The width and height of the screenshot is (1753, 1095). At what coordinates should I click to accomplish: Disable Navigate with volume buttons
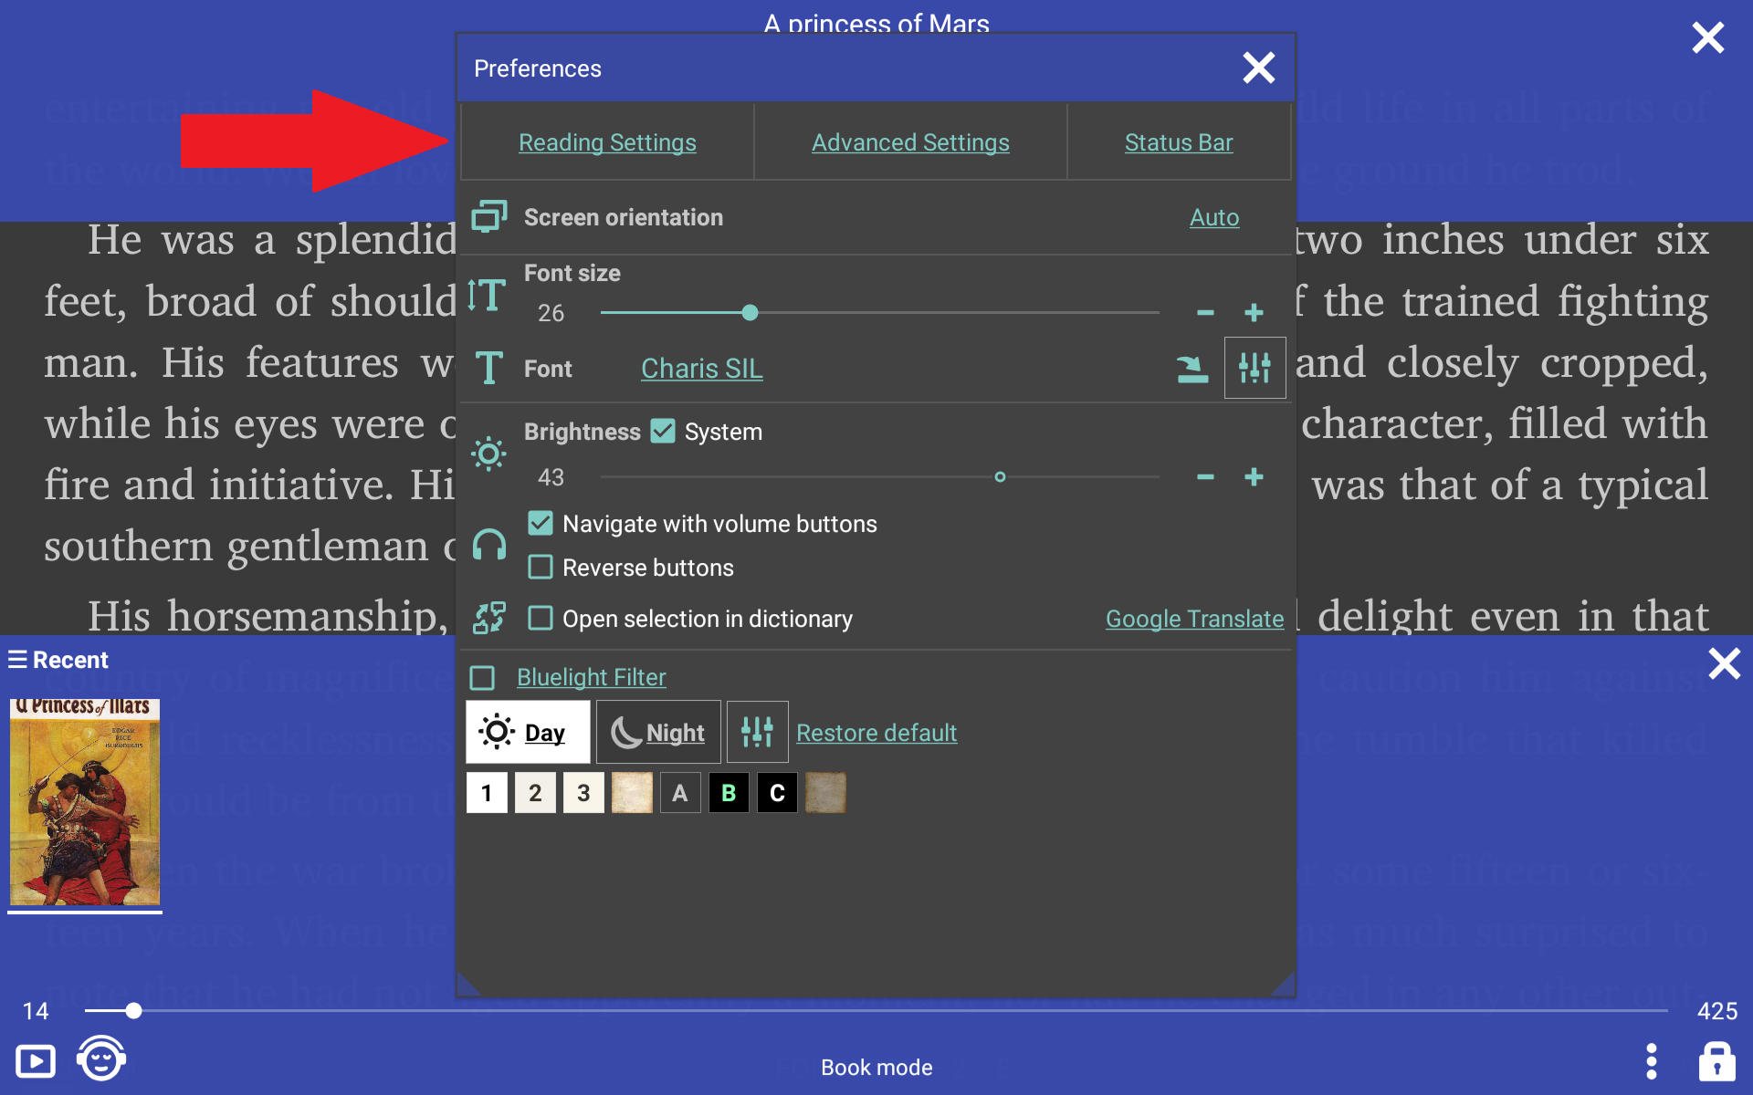[541, 523]
